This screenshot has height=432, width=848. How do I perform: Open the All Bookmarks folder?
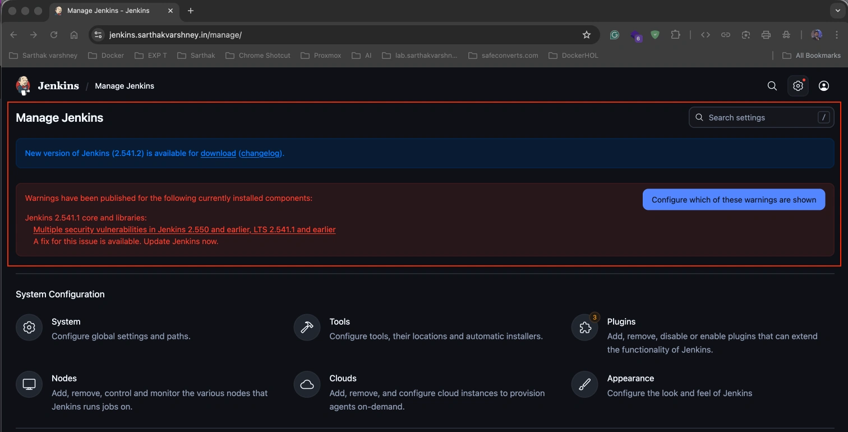(812, 56)
